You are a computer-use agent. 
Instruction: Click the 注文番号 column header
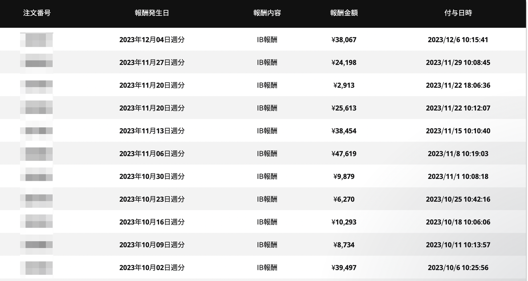click(37, 13)
